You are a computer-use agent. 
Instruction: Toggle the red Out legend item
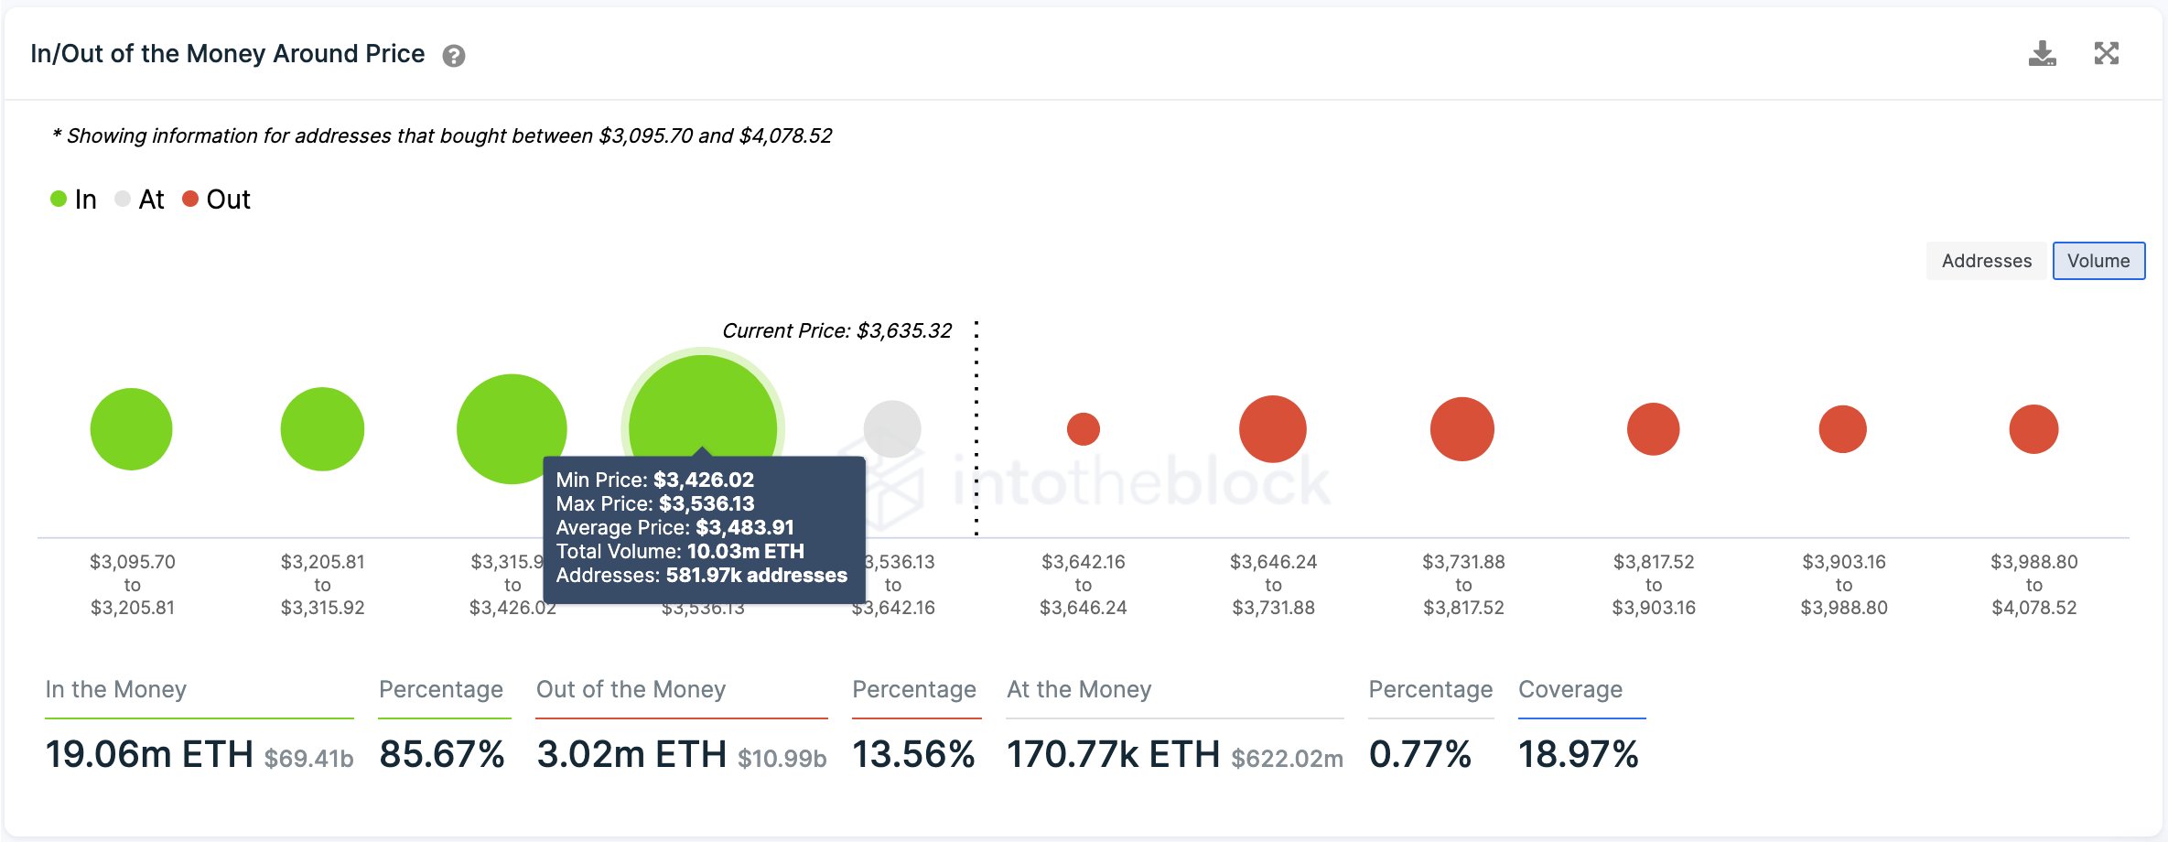pyautogui.click(x=216, y=200)
